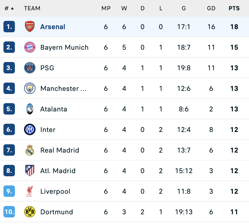The height and width of the screenshot is (224, 249).
Task: Click the Real Madrid crest
Action: click(x=30, y=150)
